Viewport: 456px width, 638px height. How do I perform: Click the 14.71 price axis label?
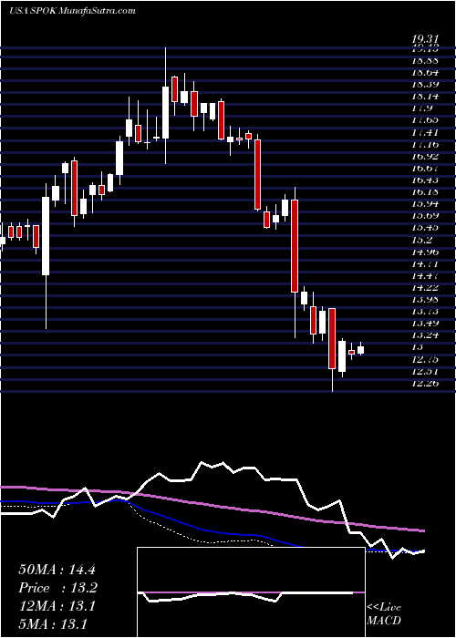425,263
